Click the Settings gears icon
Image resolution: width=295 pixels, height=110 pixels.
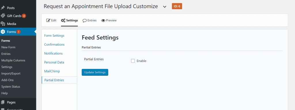coord(63,20)
